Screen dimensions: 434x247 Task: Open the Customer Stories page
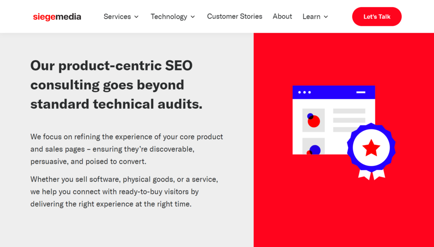point(234,16)
